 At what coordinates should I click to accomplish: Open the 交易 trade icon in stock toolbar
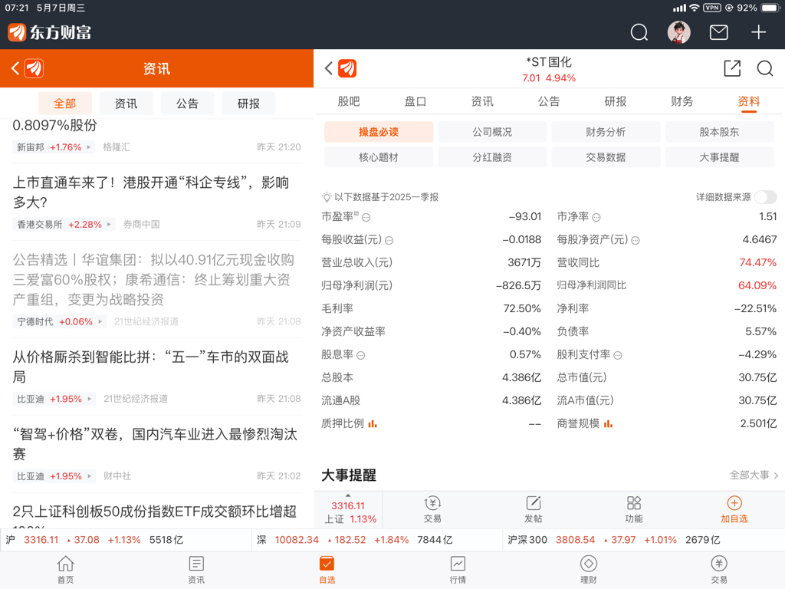[432, 510]
